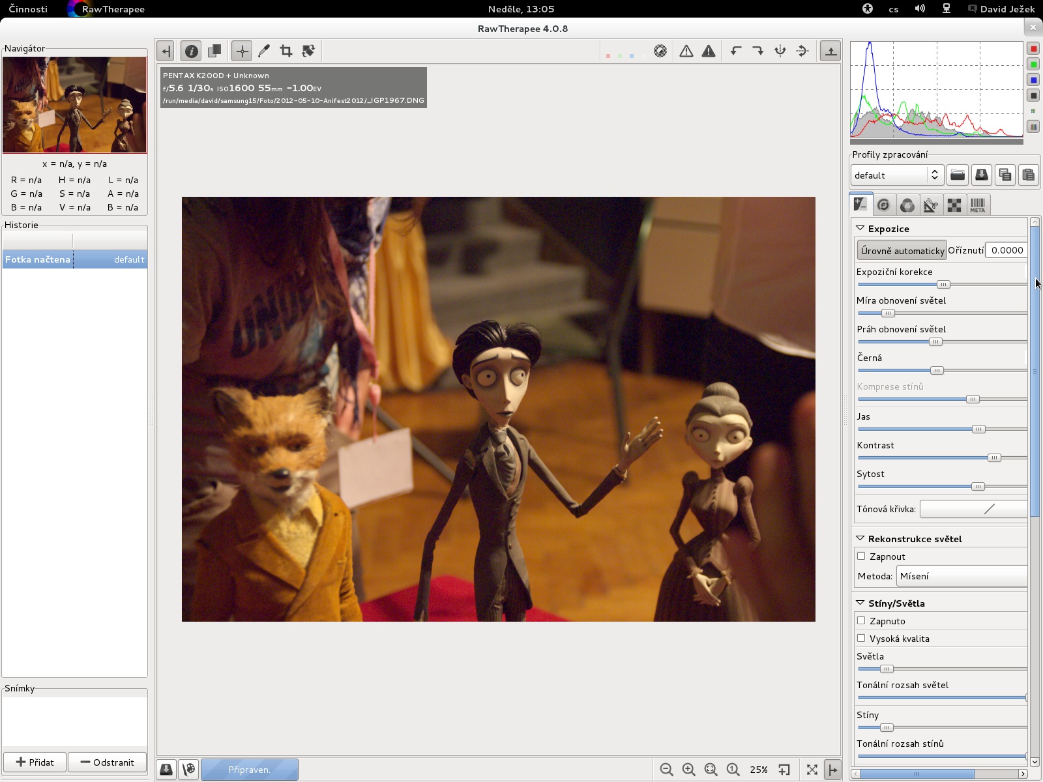Select the straighten/rotate tool icon
1043x782 pixels.
tap(308, 51)
